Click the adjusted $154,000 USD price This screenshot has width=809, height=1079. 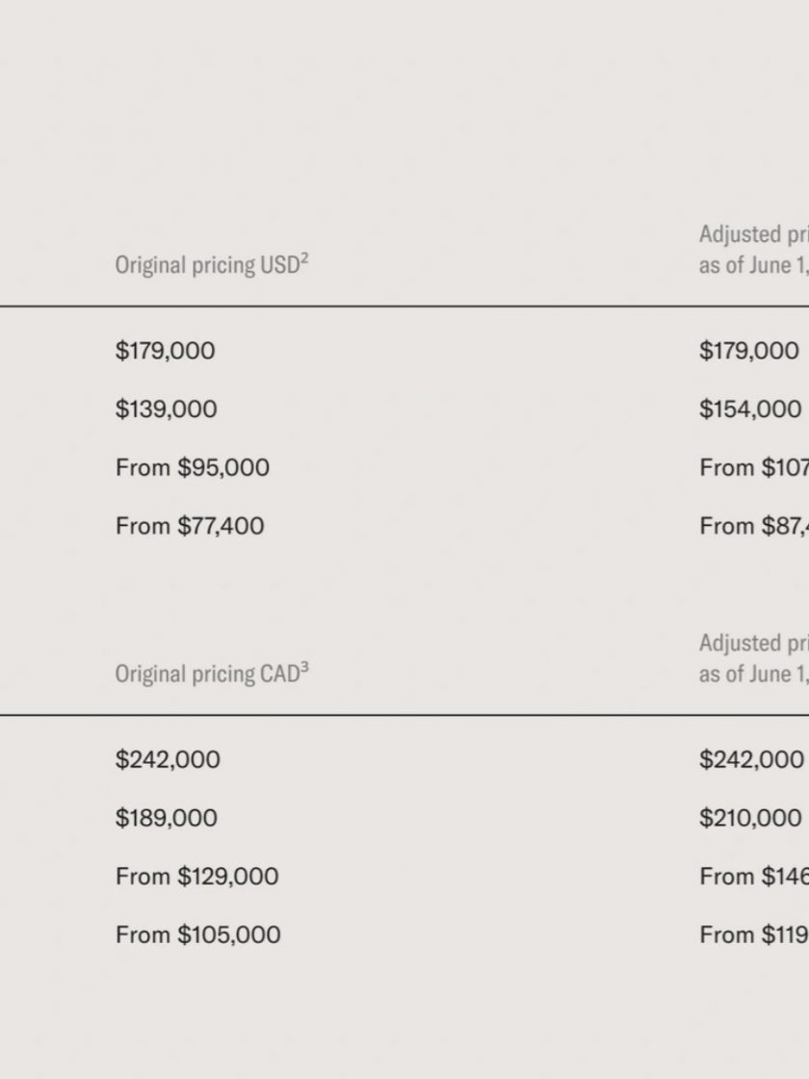[750, 409]
